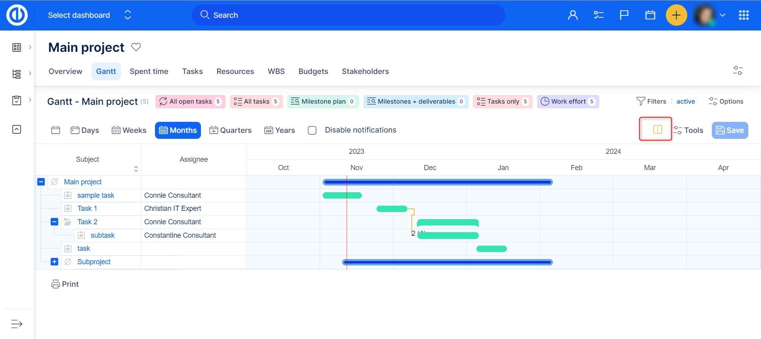
Task: Click the project settings sliders icon
Action: [737, 71]
